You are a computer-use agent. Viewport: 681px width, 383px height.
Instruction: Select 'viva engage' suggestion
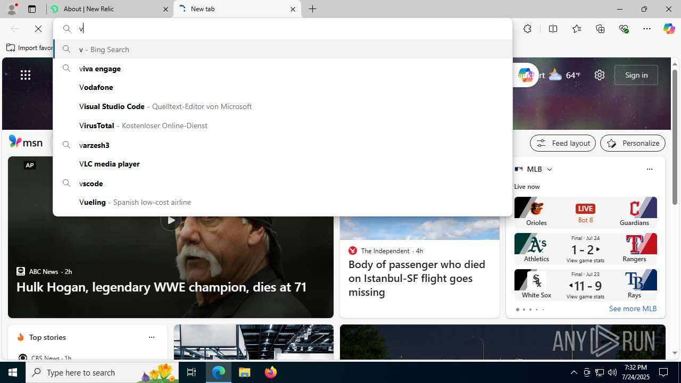[x=283, y=68]
